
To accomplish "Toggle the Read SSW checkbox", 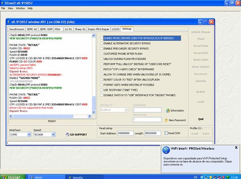I will pyautogui.click(x=166, y=133).
